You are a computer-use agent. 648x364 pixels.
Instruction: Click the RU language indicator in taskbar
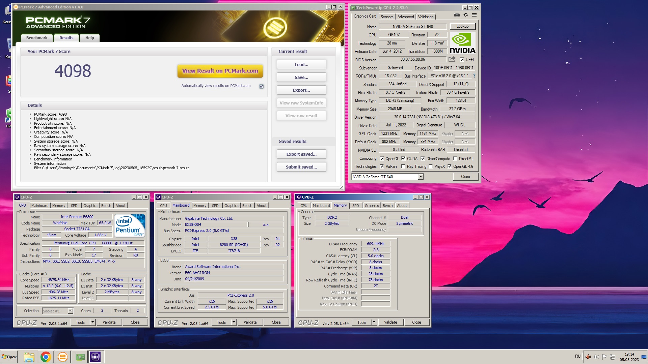pos(578,356)
